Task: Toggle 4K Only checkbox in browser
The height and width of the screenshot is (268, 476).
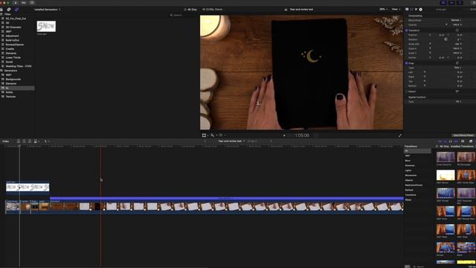Action: (x=185, y=10)
